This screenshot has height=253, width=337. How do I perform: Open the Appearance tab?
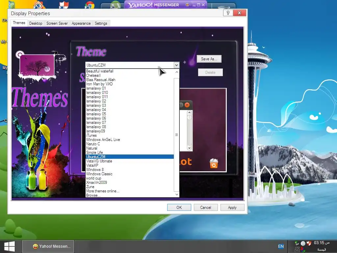[81, 23]
